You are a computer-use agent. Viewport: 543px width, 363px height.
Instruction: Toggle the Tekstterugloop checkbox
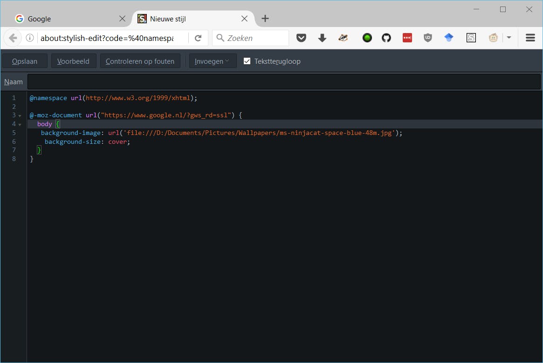pyautogui.click(x=247, y=61)
